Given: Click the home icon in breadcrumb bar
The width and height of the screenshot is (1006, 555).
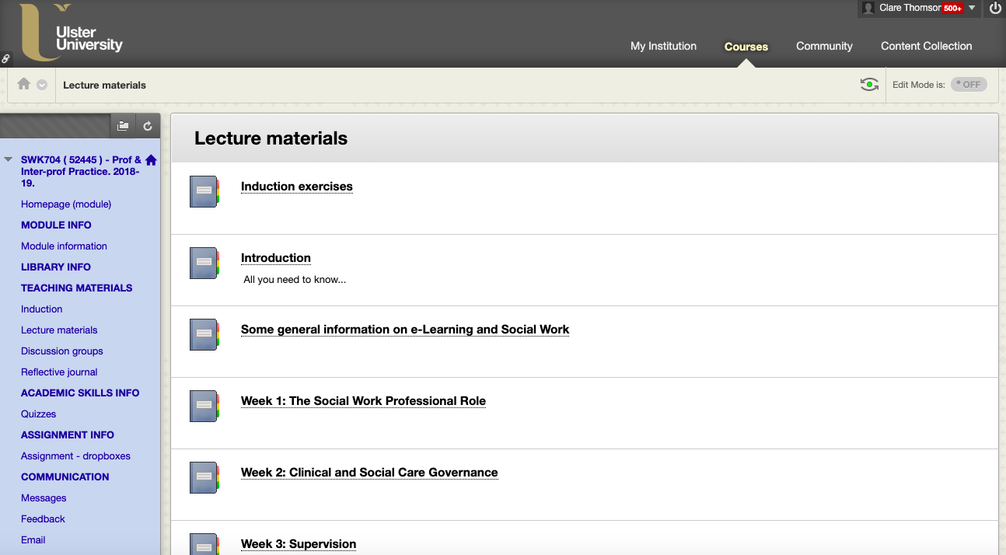Looking at the screenshot, I should point(24,84).
